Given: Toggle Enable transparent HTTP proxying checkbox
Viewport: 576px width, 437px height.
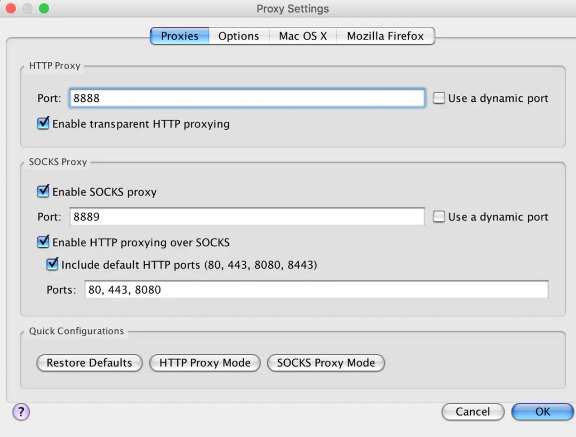Looking at the screenshot, I should pos(43,124).
